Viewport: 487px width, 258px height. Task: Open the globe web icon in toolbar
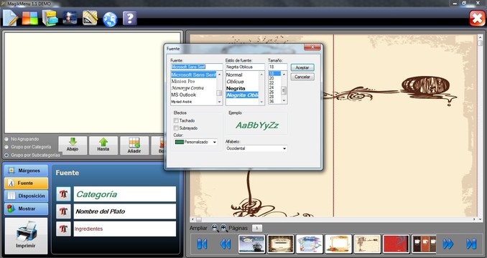[111, 19]
